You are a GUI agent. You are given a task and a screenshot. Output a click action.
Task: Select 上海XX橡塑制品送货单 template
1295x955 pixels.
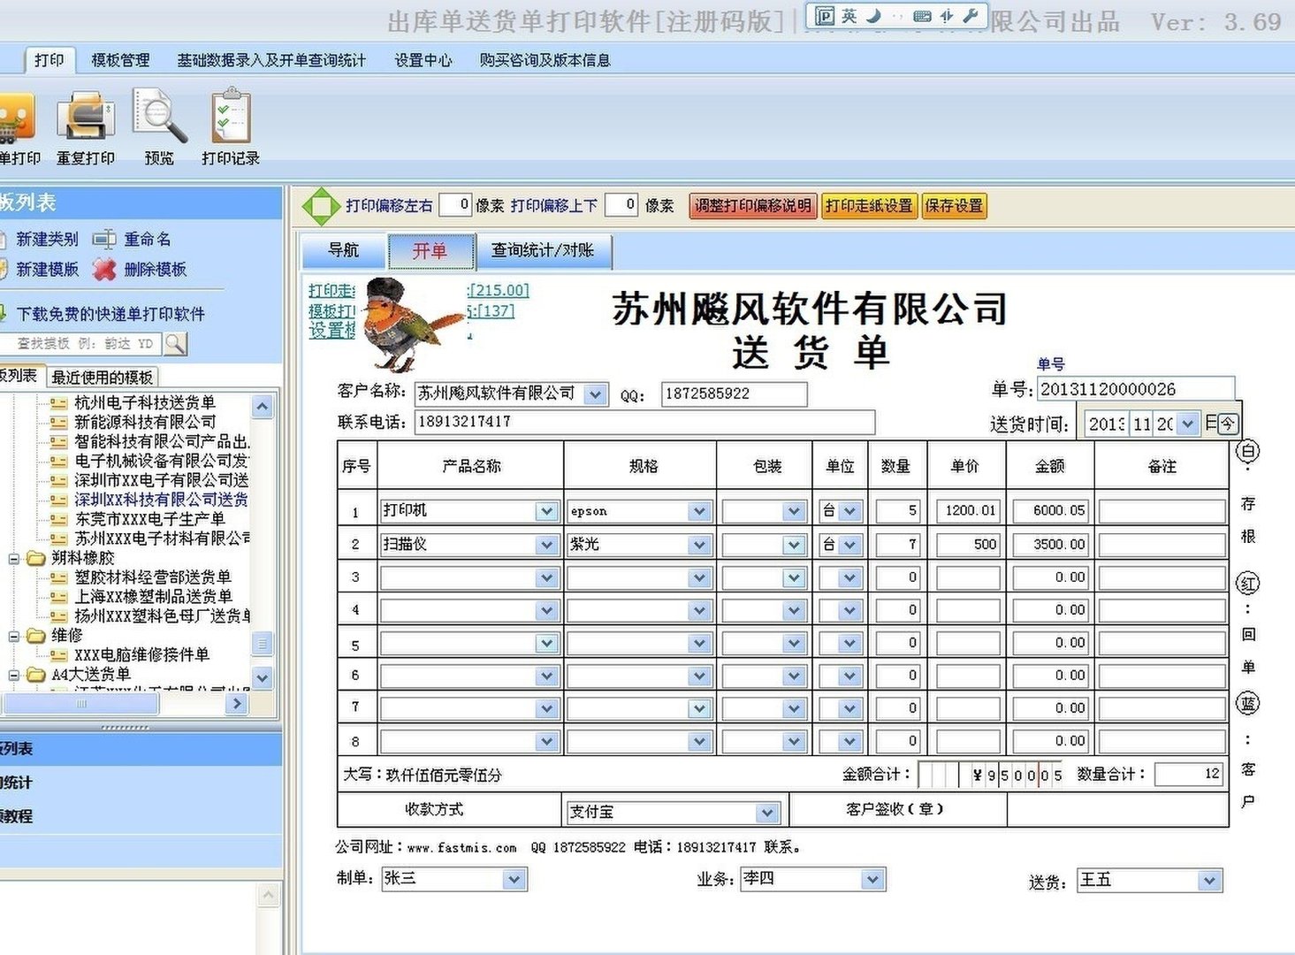(153, 597)
